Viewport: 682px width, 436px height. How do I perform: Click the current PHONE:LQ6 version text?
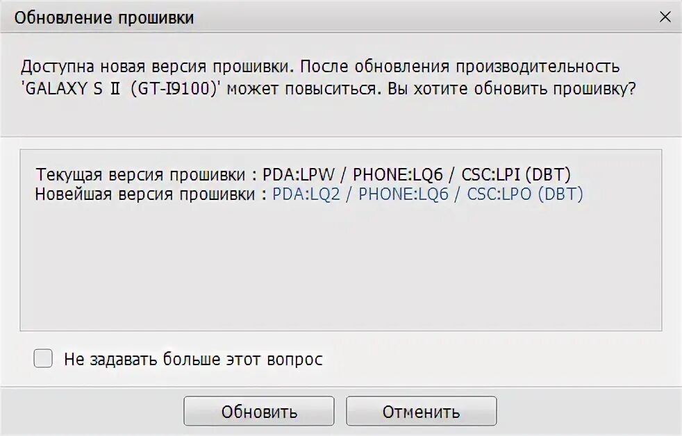(x=397, y=175)
